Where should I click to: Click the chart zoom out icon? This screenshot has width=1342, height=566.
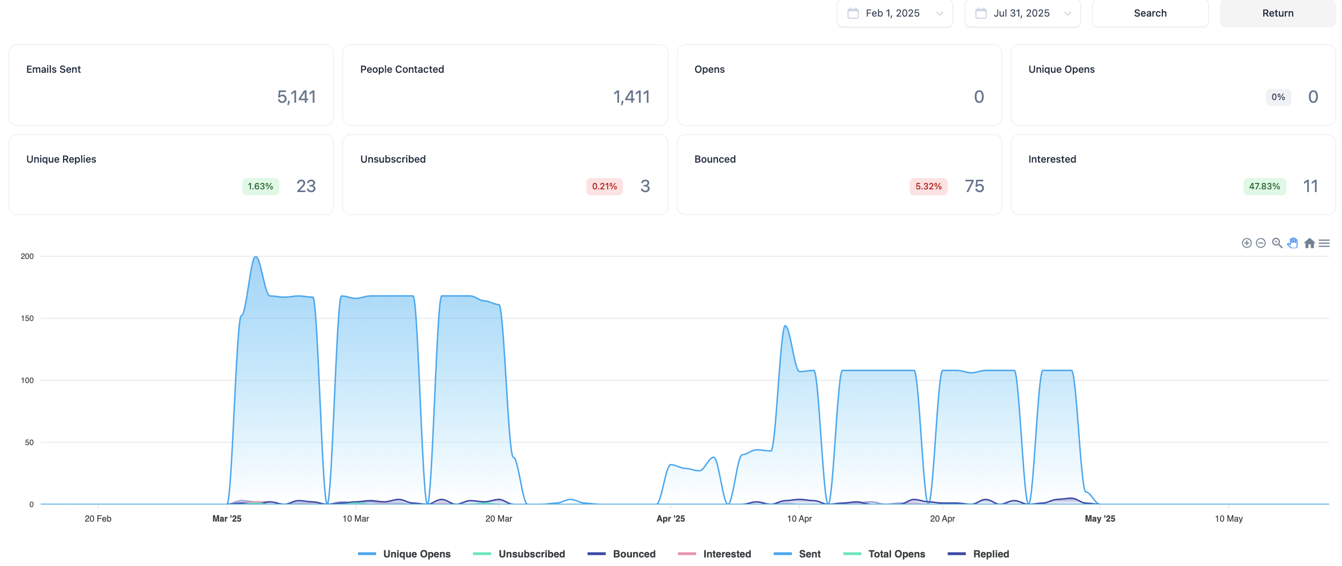click(1261, 243)
